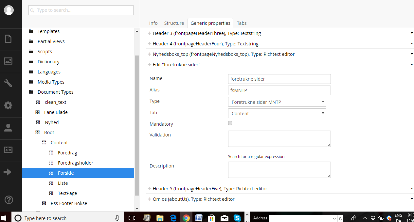The image size is (414, 222).
Task: Open the Tab dropdown showing Content
Action: pyautogui.click(x=277, y=113)
